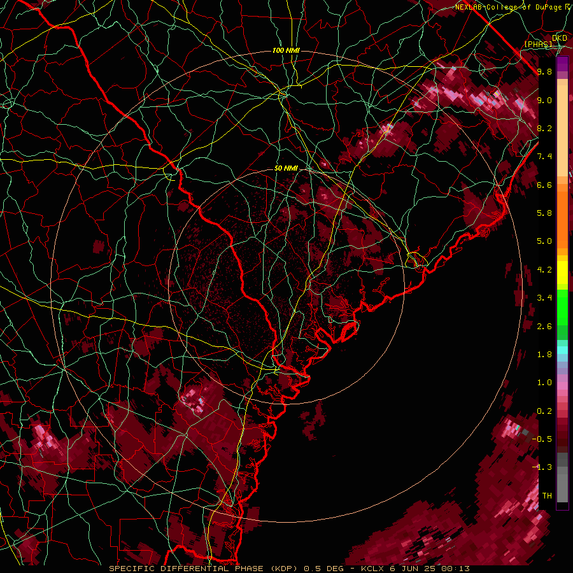Viewport: 573px width, 573px height.
Task: Click the 8.2 value on the color scale
Action: pos(544,128)
